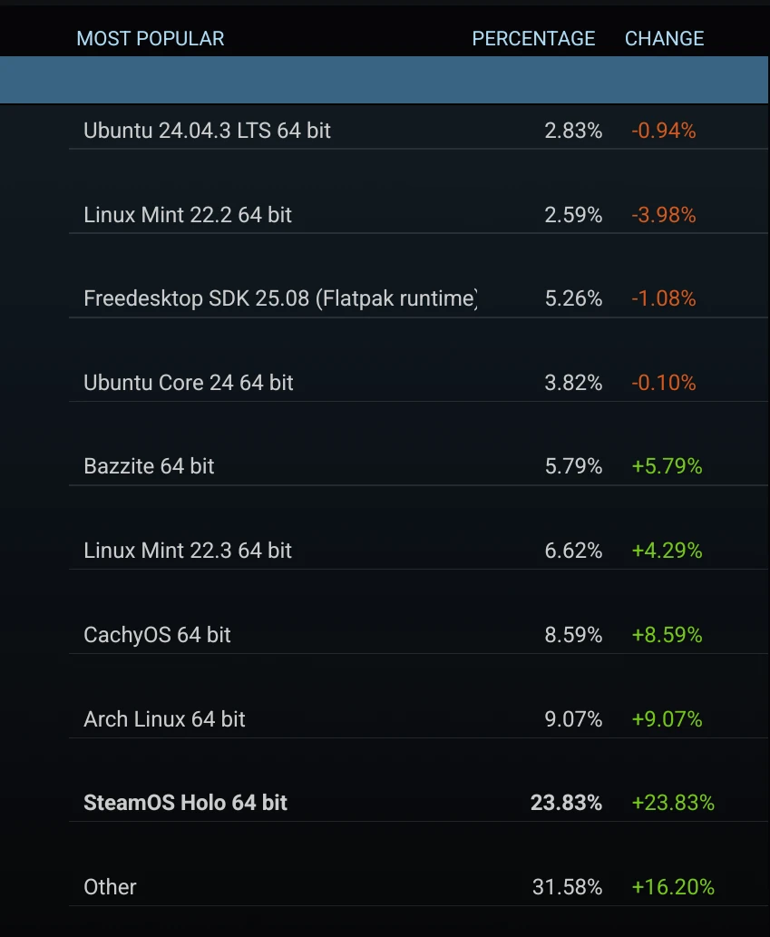Click the 23.83% percentage for SteamOS Holo

pyautogui.click(x=566, y=803)
